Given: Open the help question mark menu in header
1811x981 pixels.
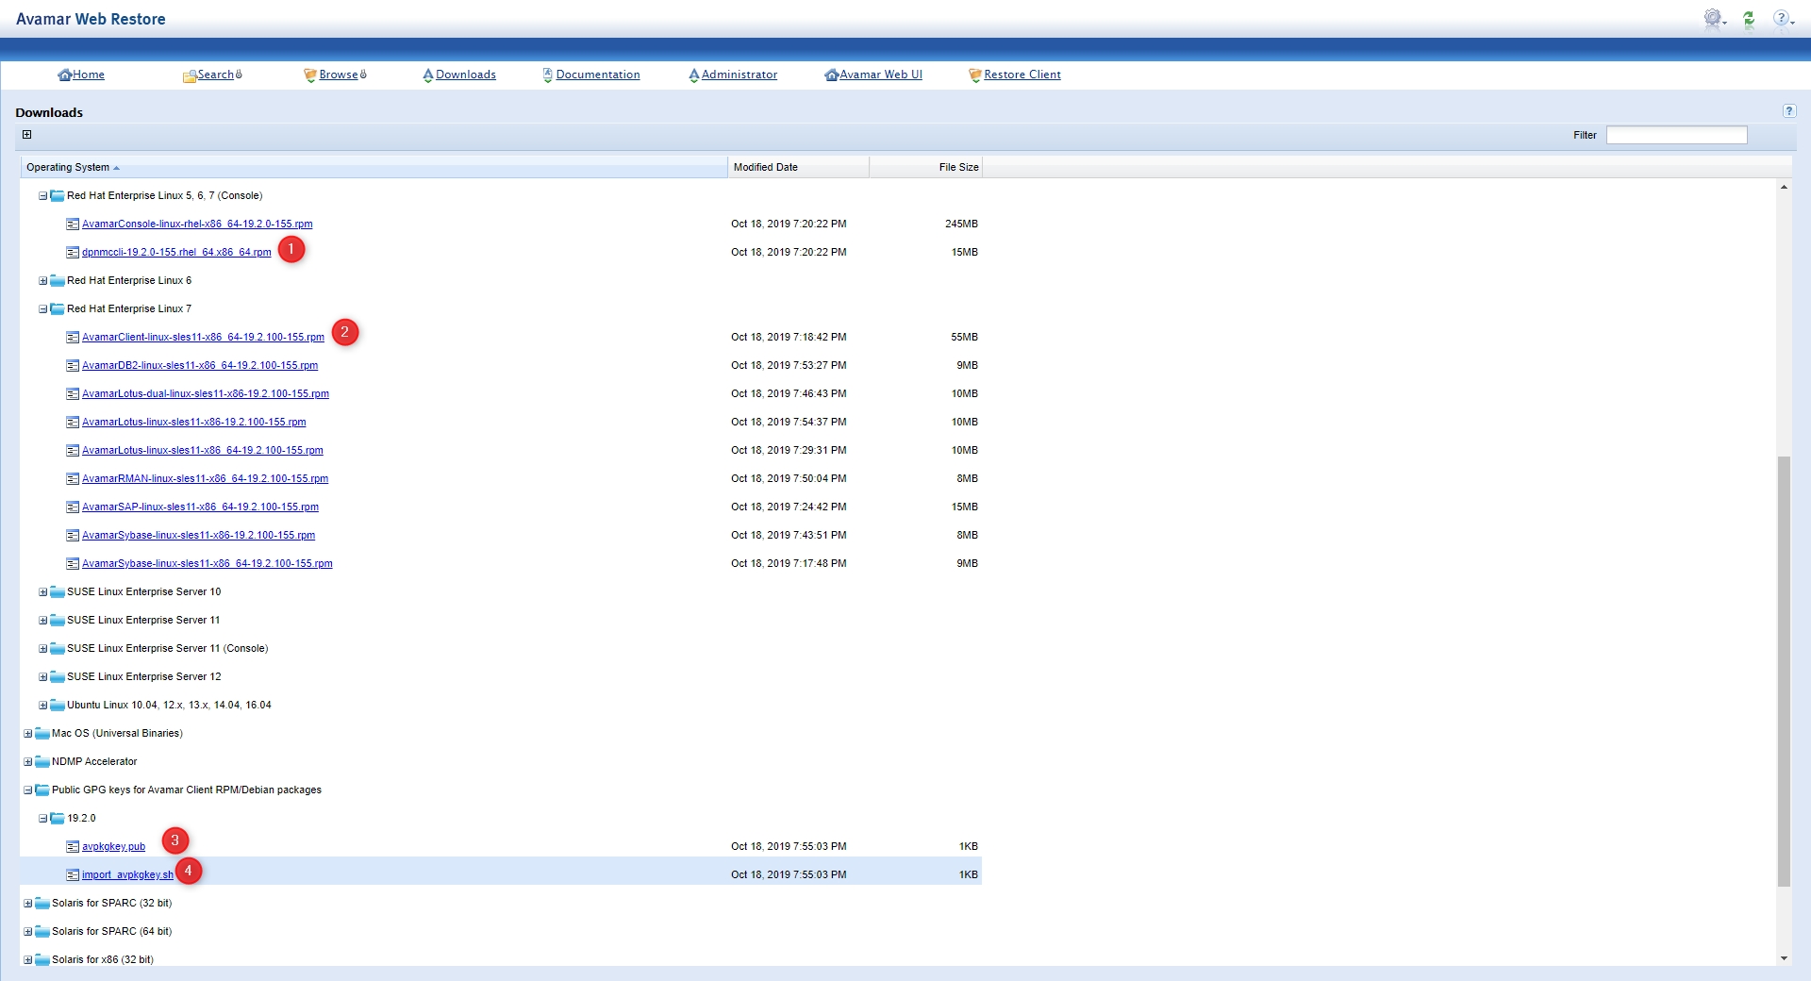Looking at the screenshot, I should point(1781,19).
